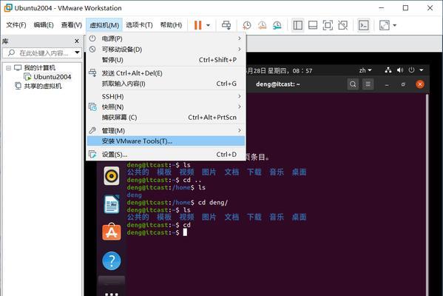443x296 pixels.
Task: Open the stretch display dropdown arrow
Action: [395, 25]
